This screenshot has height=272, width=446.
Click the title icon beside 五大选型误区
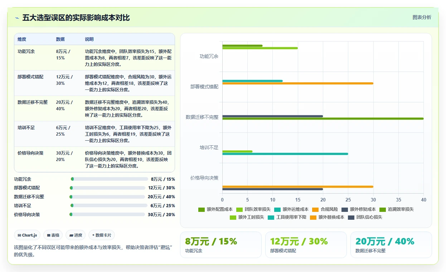point(17,18)
